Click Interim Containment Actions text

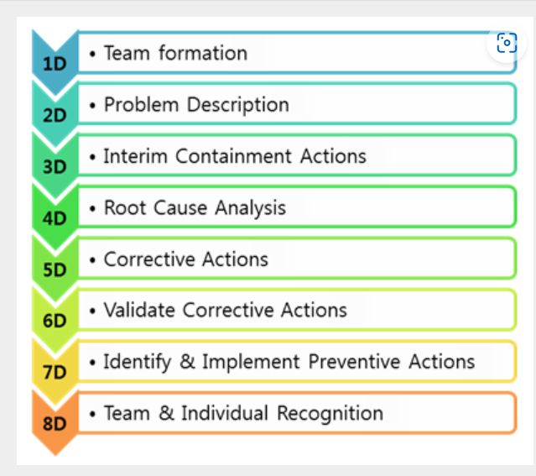(x=235, y=156)
